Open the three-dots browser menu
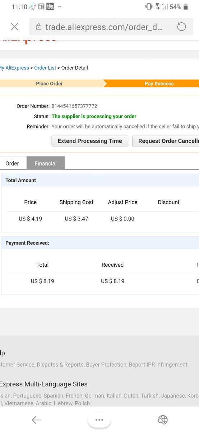Screen dimensions: 199x433 [x=99, y=420]
